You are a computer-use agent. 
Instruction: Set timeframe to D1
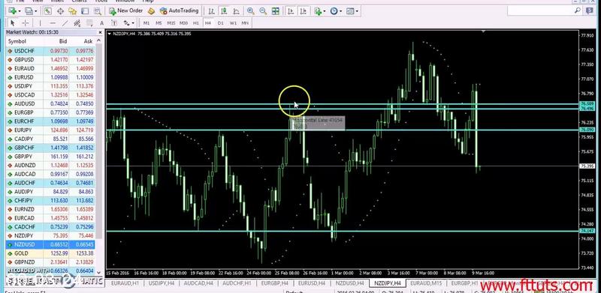(220, 23)
